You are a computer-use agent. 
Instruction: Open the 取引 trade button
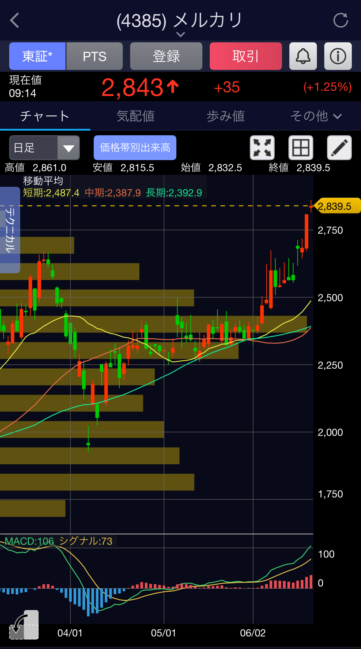(246, 56)
